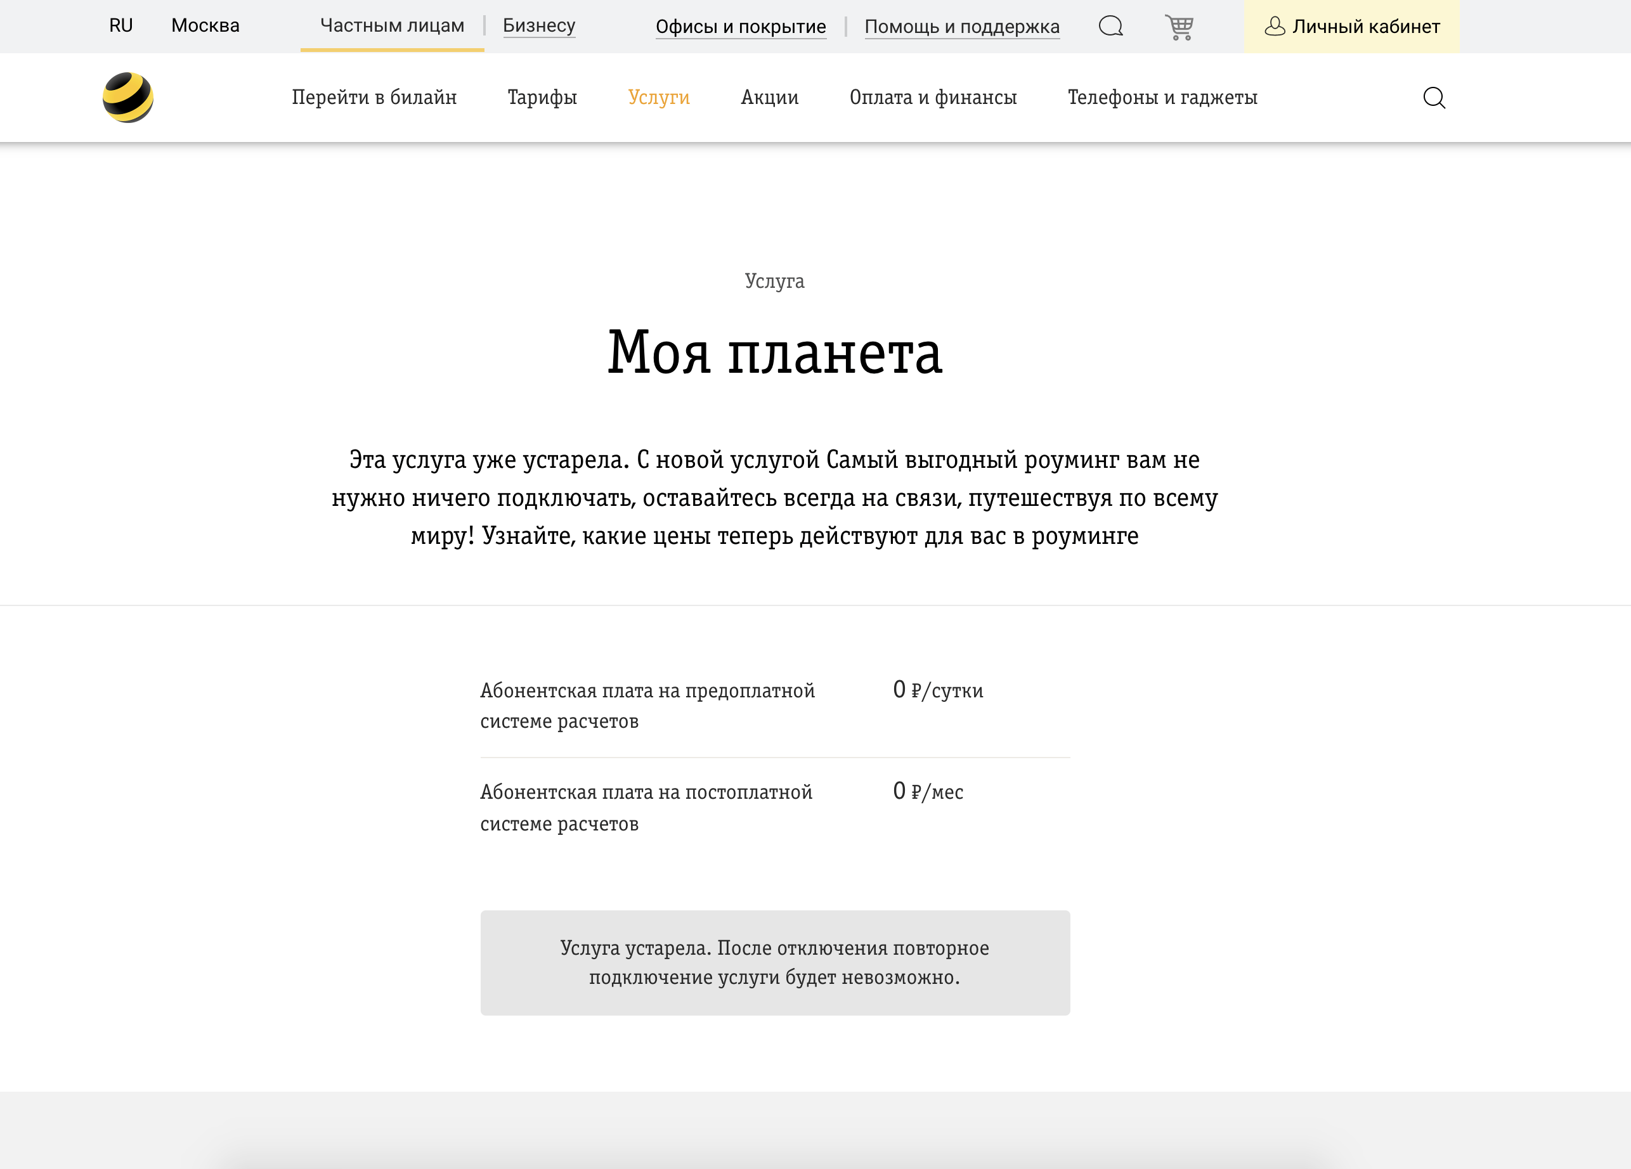Click the gray Услуга устарела notice box
This screenshot has height=1169, width=1631.
tap(774, 962)
